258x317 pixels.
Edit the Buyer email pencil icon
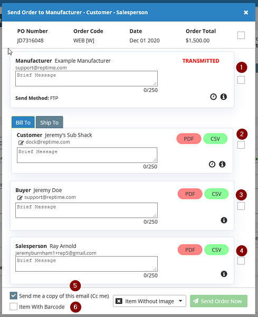[x=20, y=198]
